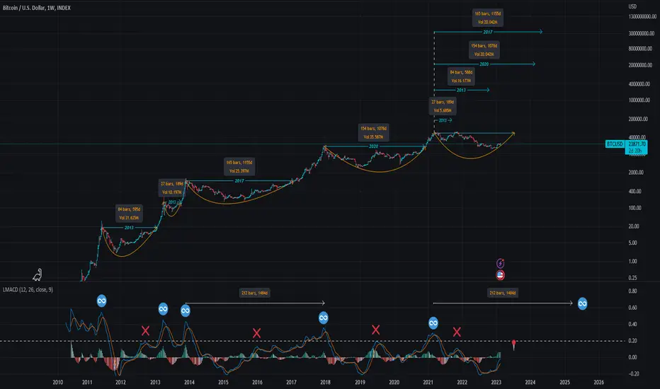Click the 300000000.00 price axis label
660x389 pixels.
point(642,33)
